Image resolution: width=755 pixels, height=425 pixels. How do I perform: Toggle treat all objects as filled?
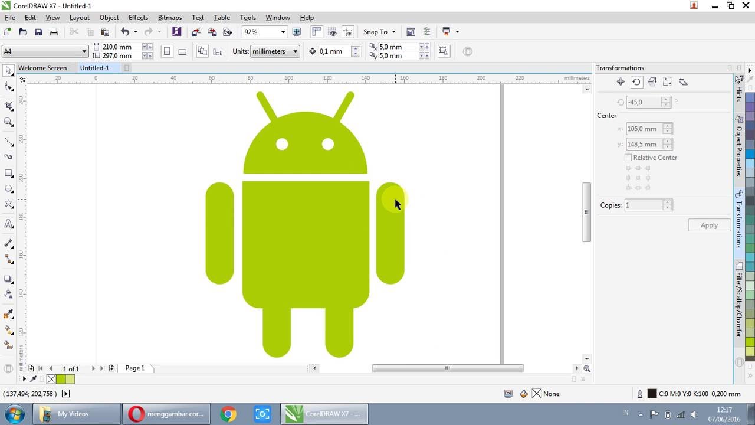tap(444, 51)
